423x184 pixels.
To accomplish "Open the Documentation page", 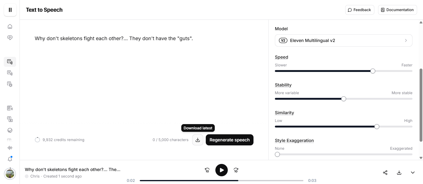I will [x=397, y=10].
